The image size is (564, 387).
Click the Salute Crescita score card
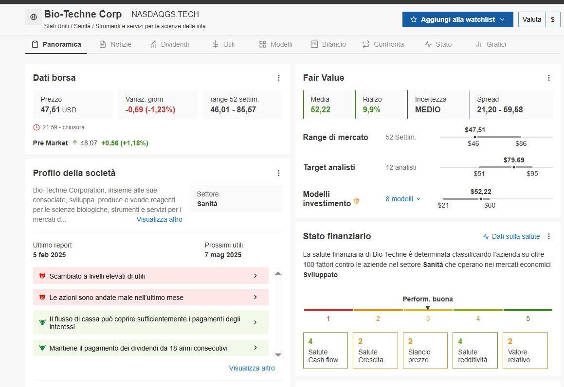pos(376,351)
